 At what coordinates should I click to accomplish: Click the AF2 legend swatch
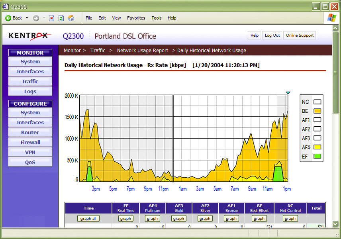[x=317, y=129]
